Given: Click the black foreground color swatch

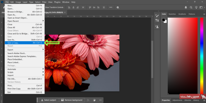Looking at the screenshot, I should [164, 20].
